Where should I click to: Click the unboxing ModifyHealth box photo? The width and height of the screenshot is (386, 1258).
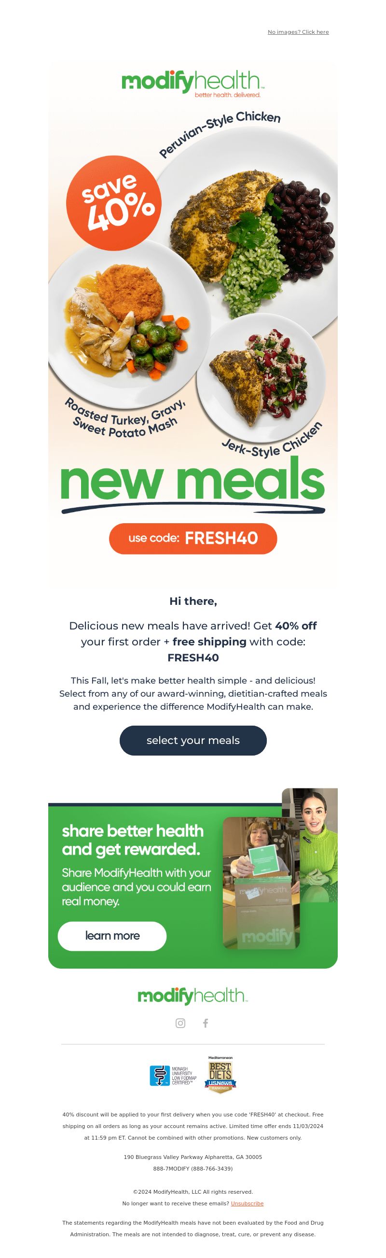point(261,884)
